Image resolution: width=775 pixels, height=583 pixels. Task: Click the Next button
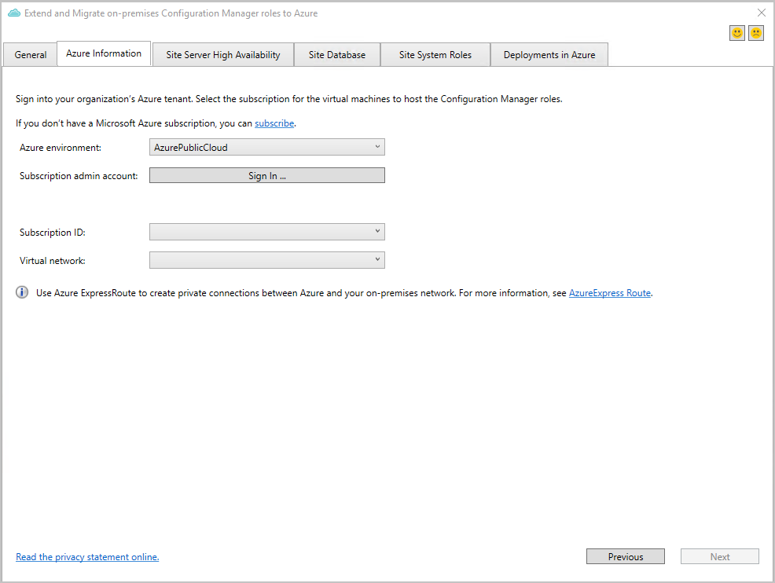pyautogui.click(x=719, y=555)
